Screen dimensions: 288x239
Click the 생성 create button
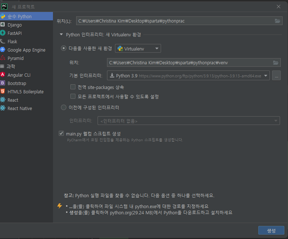coord(271,230)
